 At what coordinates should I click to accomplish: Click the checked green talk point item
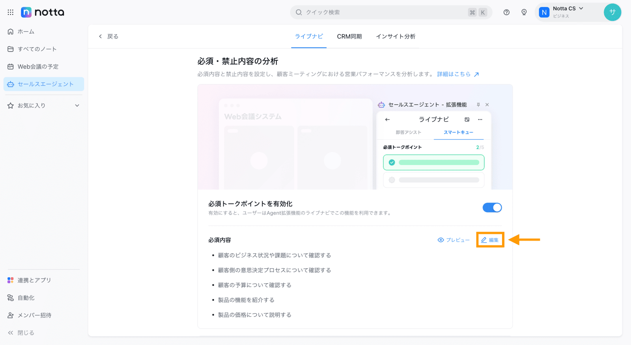(434, 162)
